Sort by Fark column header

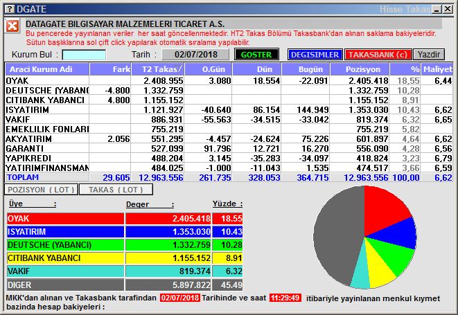tap(110, 69)
